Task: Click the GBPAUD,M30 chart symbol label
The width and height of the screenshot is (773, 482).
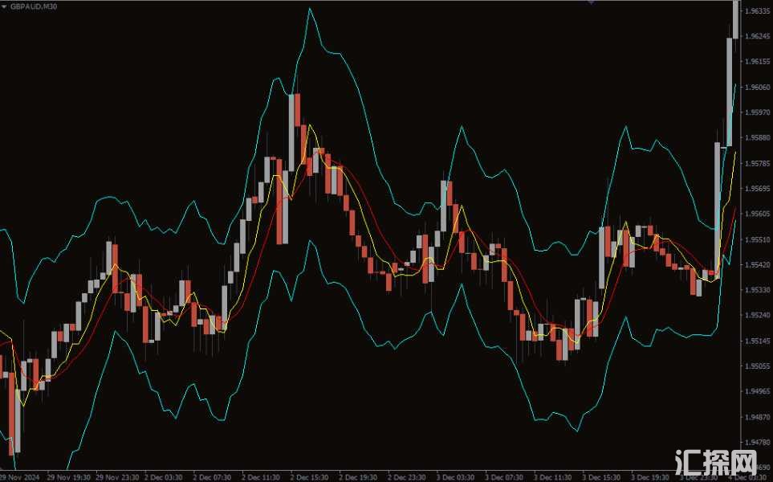Action: click(x=34, y=5)
